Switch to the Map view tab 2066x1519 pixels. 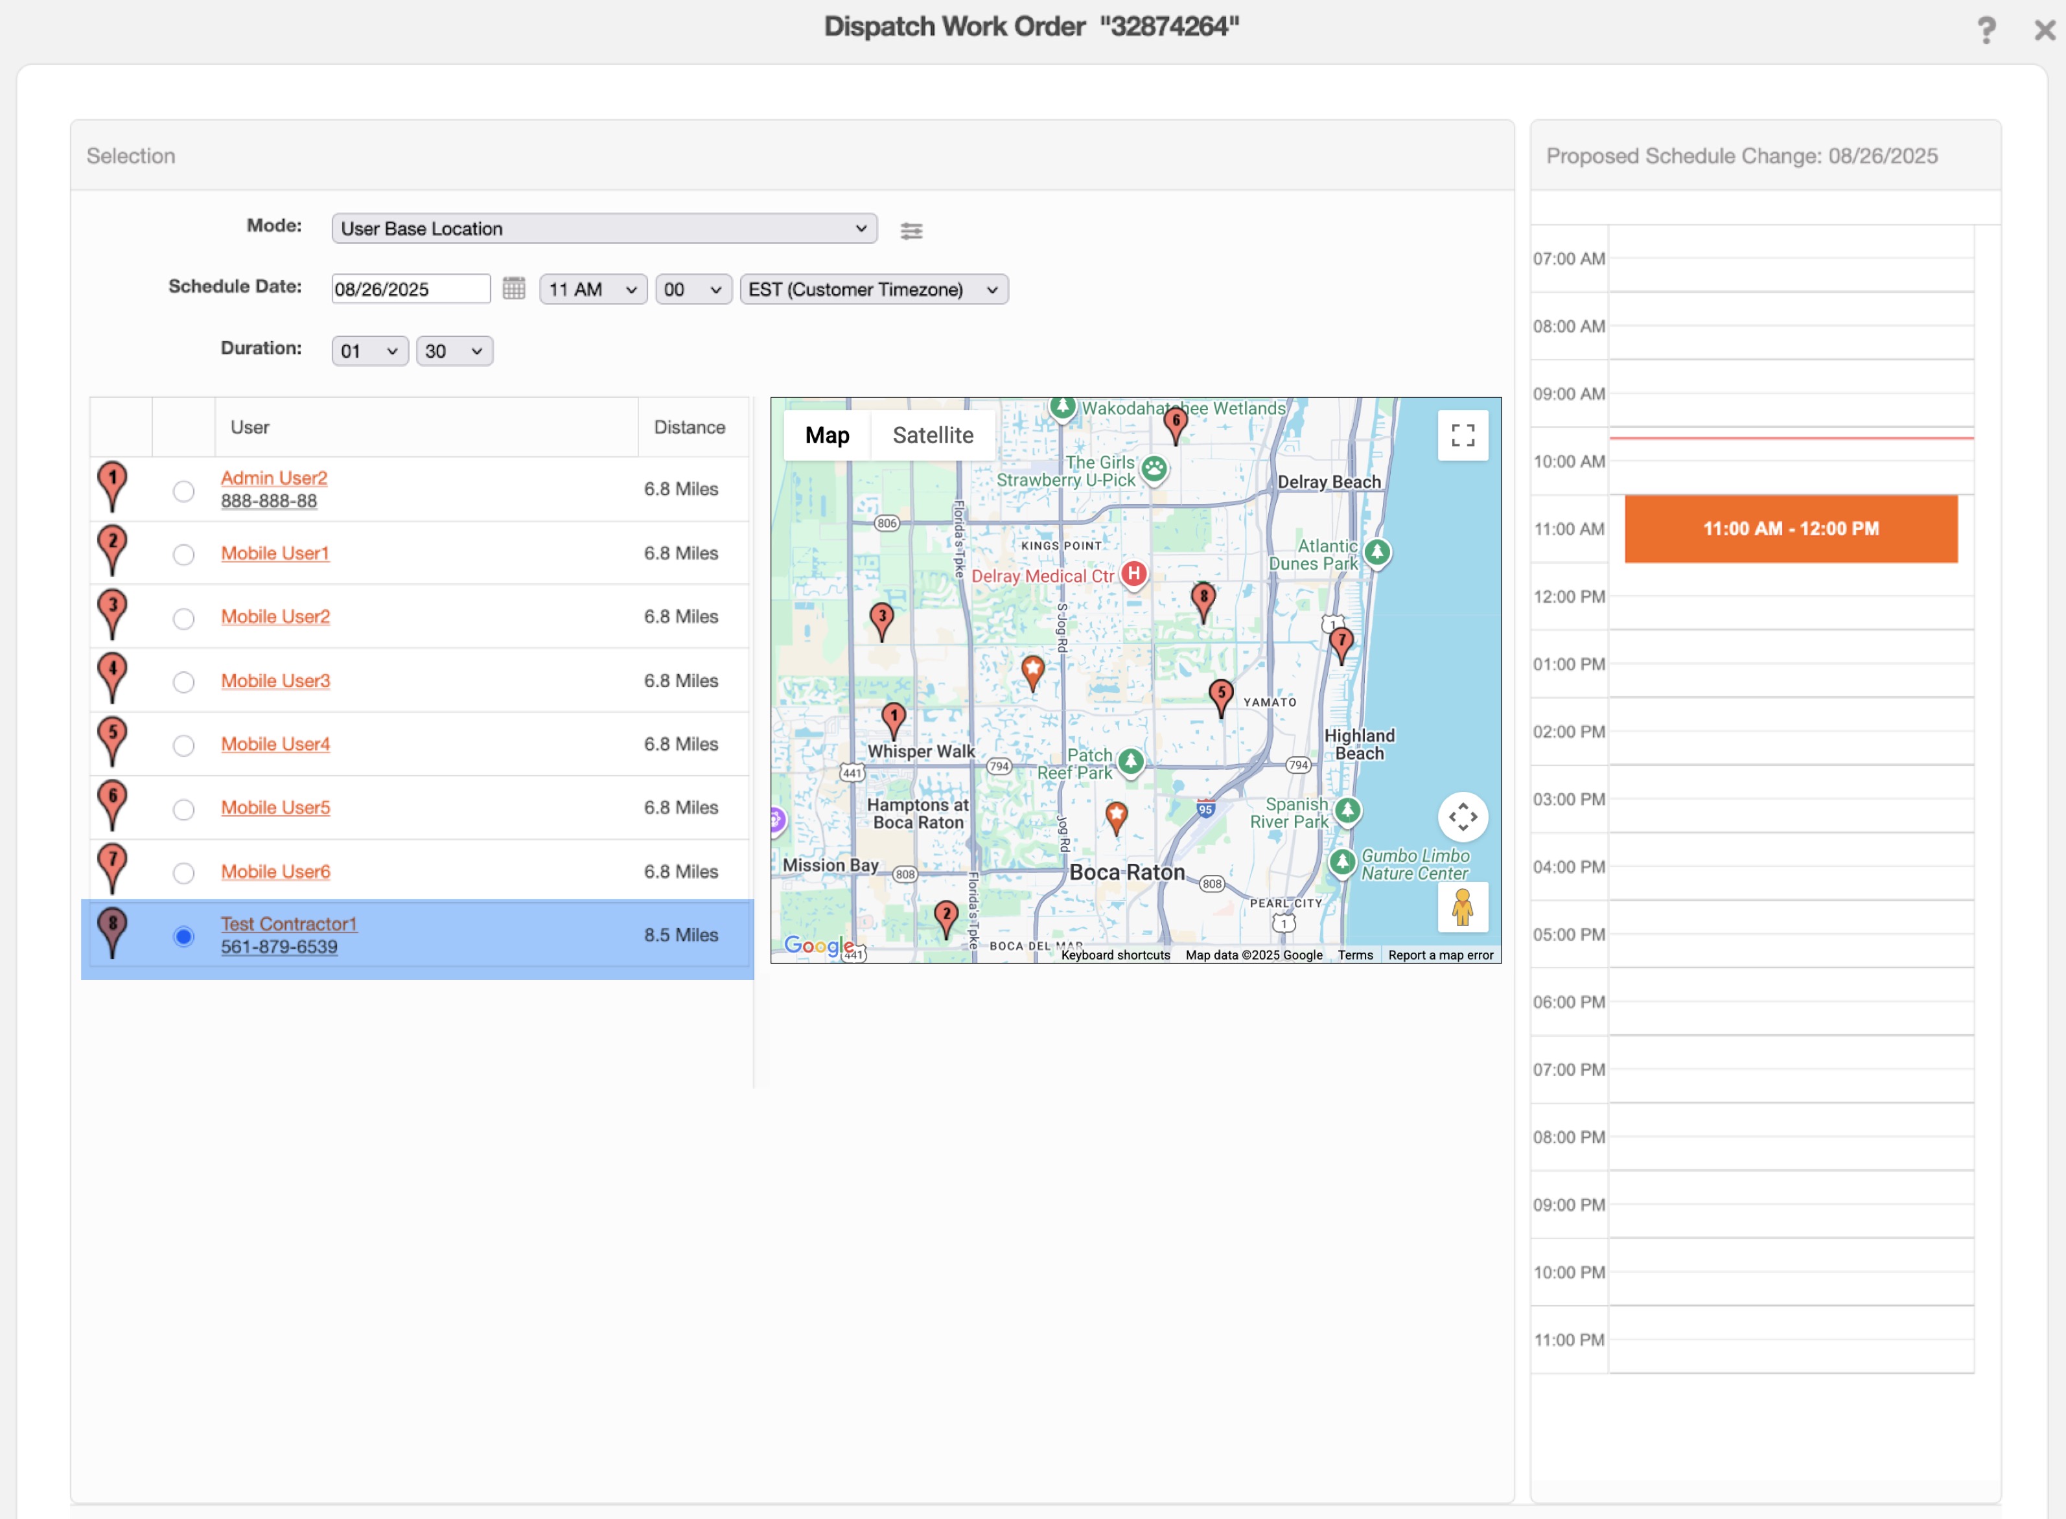[826, 435]
